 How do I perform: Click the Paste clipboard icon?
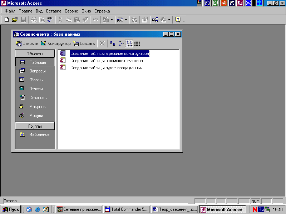click(x=77, y=20)
